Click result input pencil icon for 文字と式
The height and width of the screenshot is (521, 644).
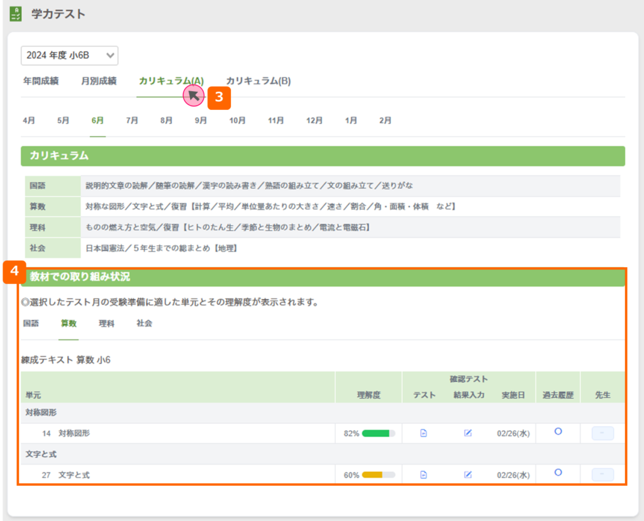(468, 474)
